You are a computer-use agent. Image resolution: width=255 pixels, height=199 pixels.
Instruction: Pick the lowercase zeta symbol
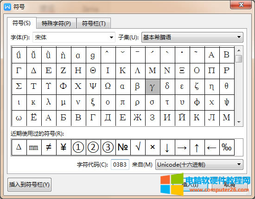pos(197,87)
